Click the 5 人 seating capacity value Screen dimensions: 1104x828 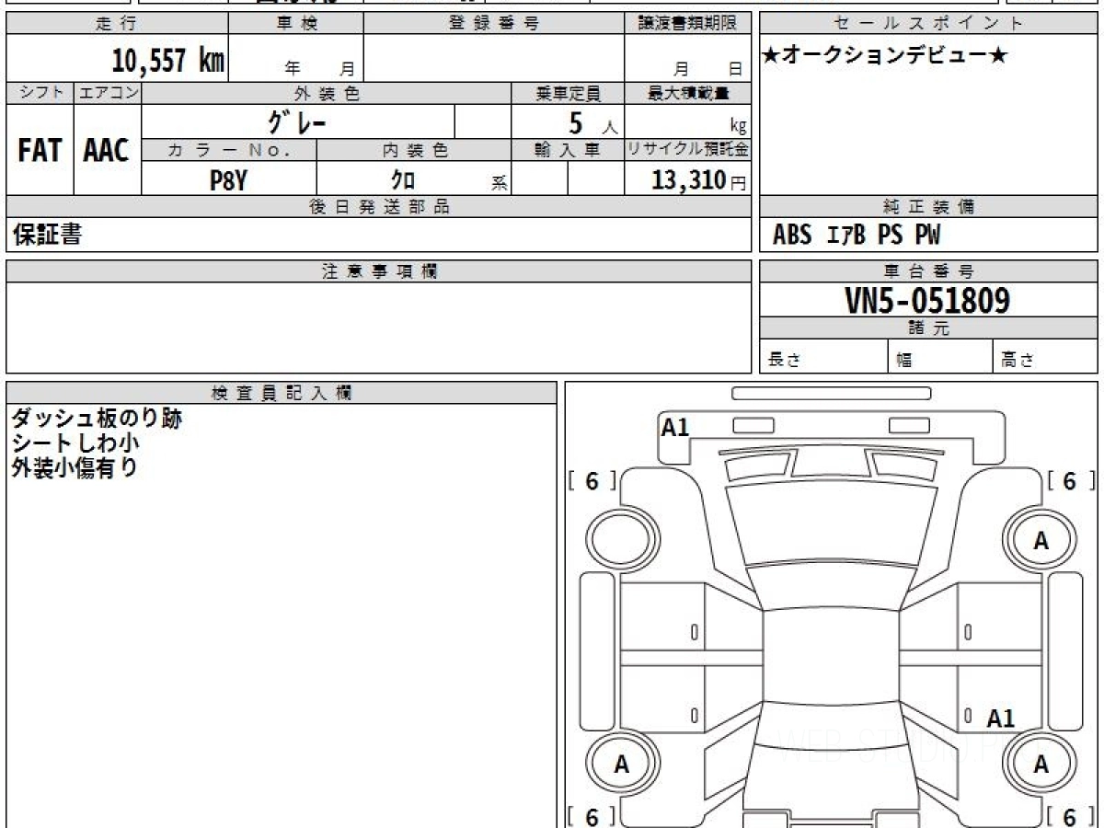(592, 123)
